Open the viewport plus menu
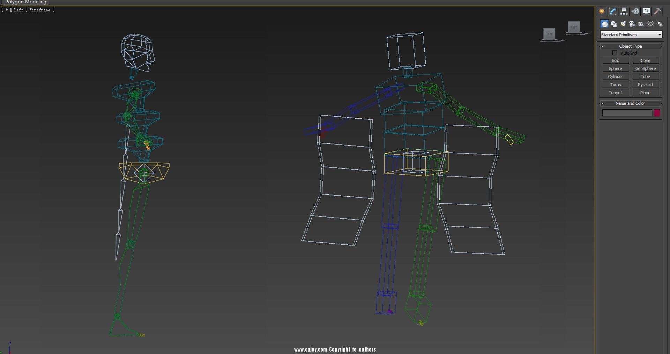The height and width of the screenshot is (354, 670). [7, 10]
